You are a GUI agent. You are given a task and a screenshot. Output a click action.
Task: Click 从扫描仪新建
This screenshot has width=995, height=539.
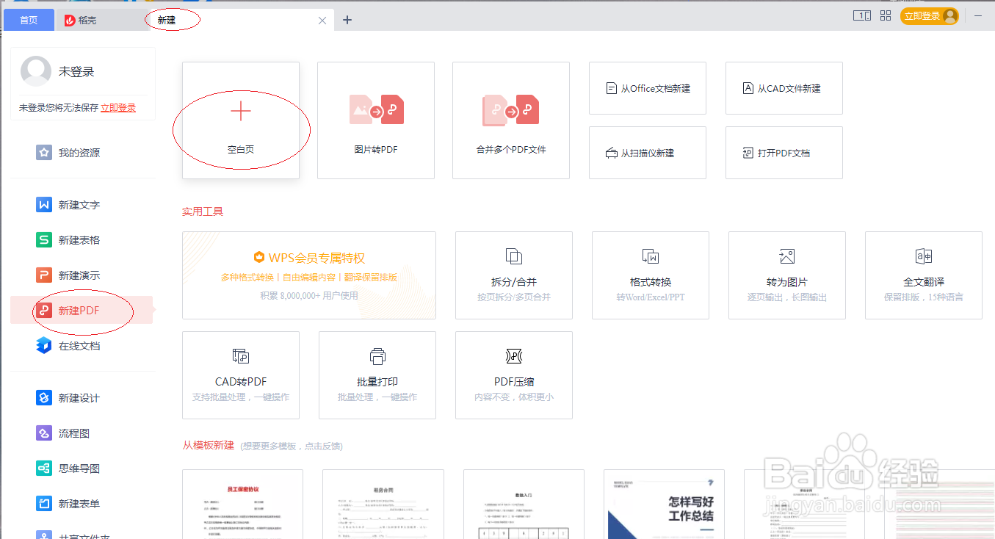click(x=648, y=153)
